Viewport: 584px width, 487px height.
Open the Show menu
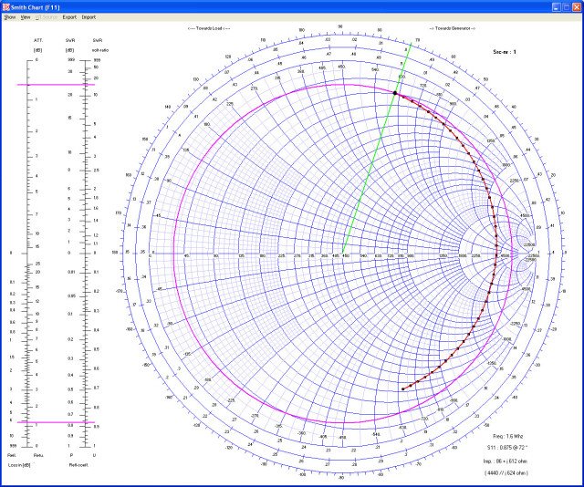click(x=10, y=17)
